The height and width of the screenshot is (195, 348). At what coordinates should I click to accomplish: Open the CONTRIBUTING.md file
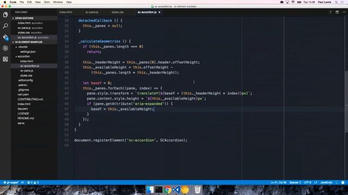click(34, 99)
